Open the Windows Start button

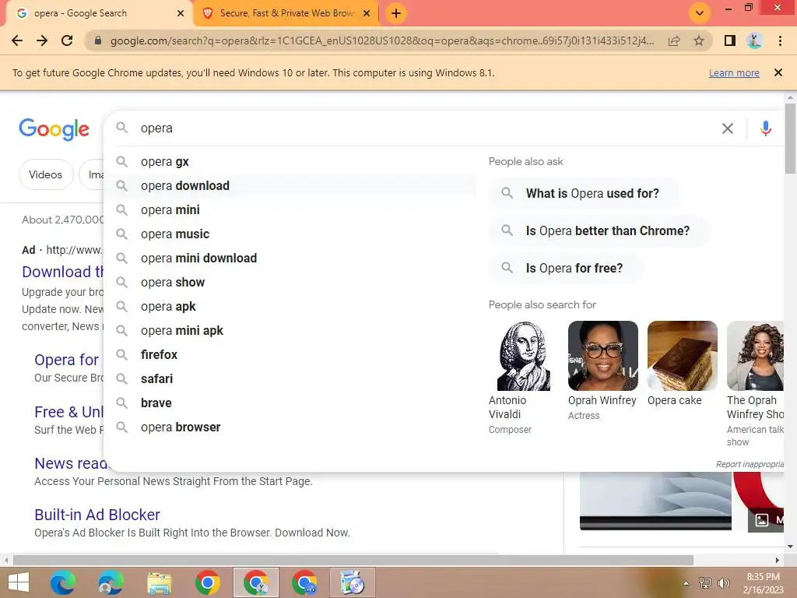[19, 582]
